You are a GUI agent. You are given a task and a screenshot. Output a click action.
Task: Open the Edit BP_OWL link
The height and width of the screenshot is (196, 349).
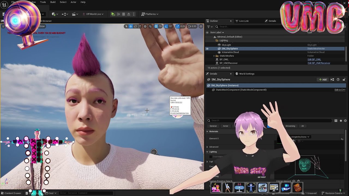(314, 59)
